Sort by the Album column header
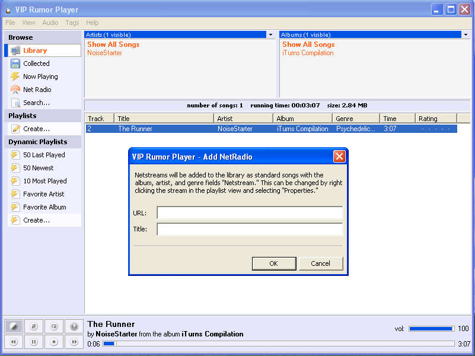The image size is (475, 356). [303, 119]
